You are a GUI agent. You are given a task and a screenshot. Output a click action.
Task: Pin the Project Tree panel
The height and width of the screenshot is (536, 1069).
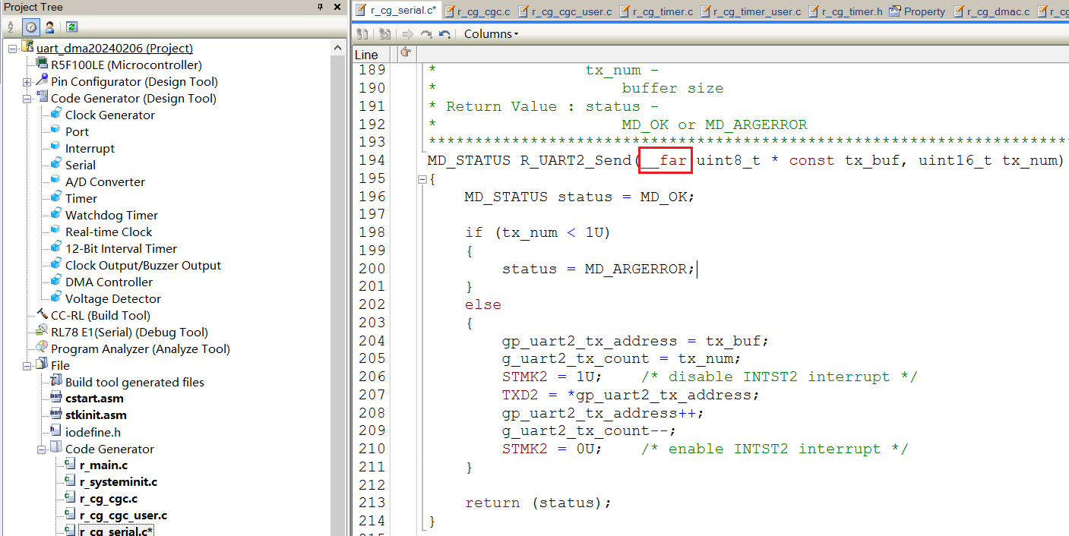pos(321,7)
